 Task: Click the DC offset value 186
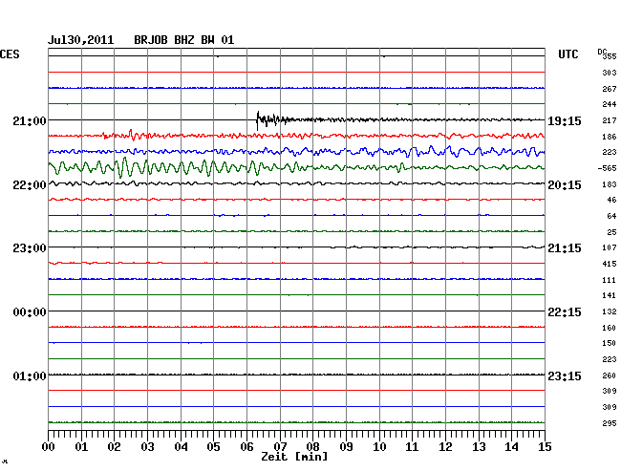(x=610, y=137)
